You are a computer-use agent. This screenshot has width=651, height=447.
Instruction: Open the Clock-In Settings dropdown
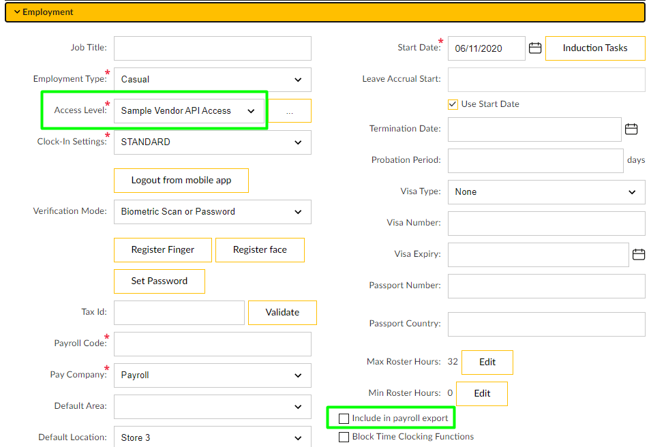pyautogui.click(x=212, y=142)
